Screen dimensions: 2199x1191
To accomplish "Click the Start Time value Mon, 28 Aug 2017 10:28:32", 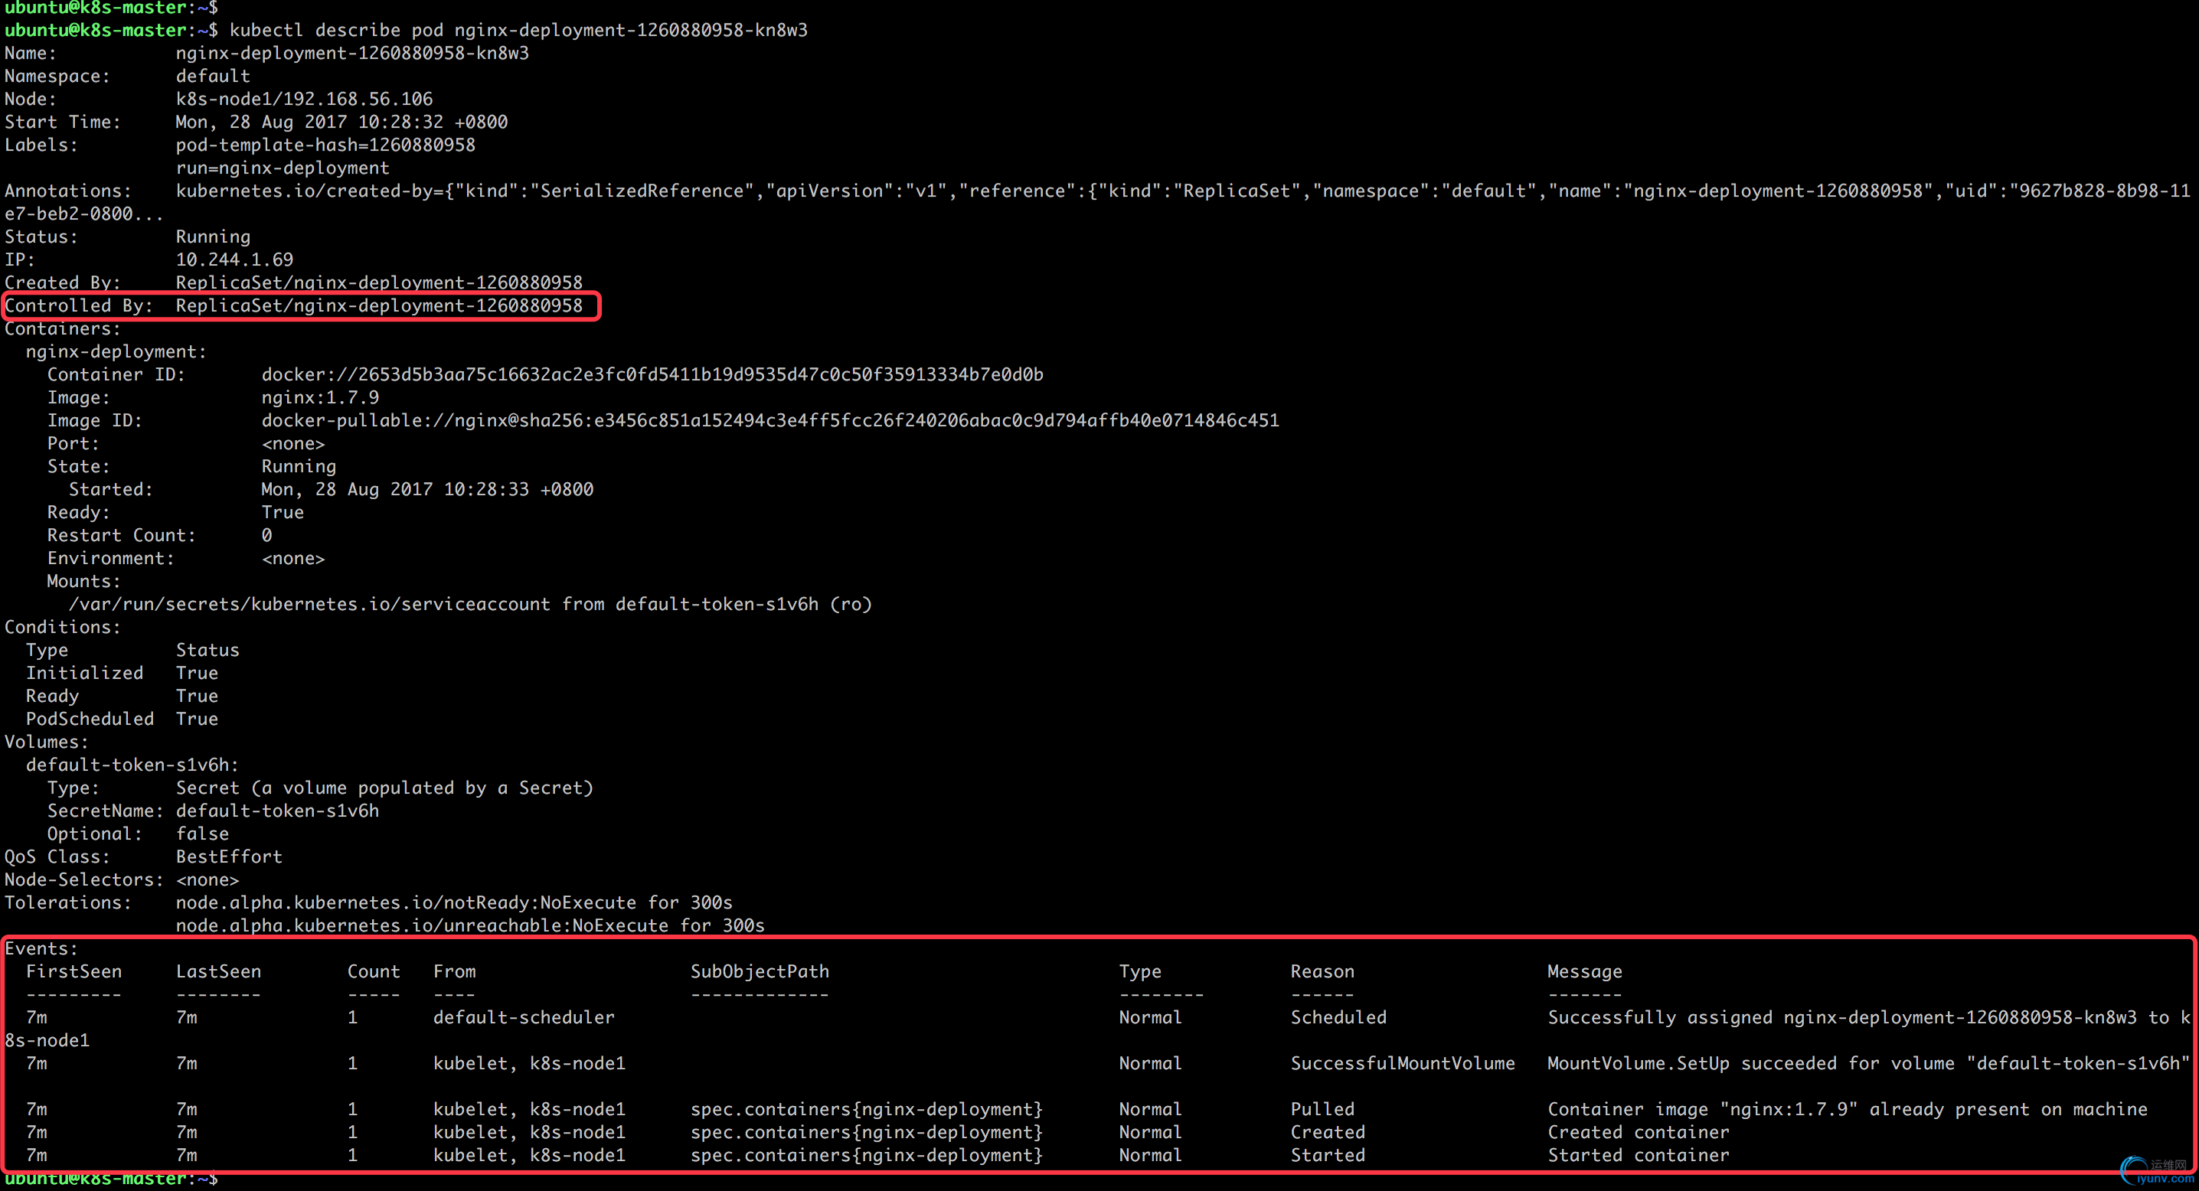I will [341, 122].
